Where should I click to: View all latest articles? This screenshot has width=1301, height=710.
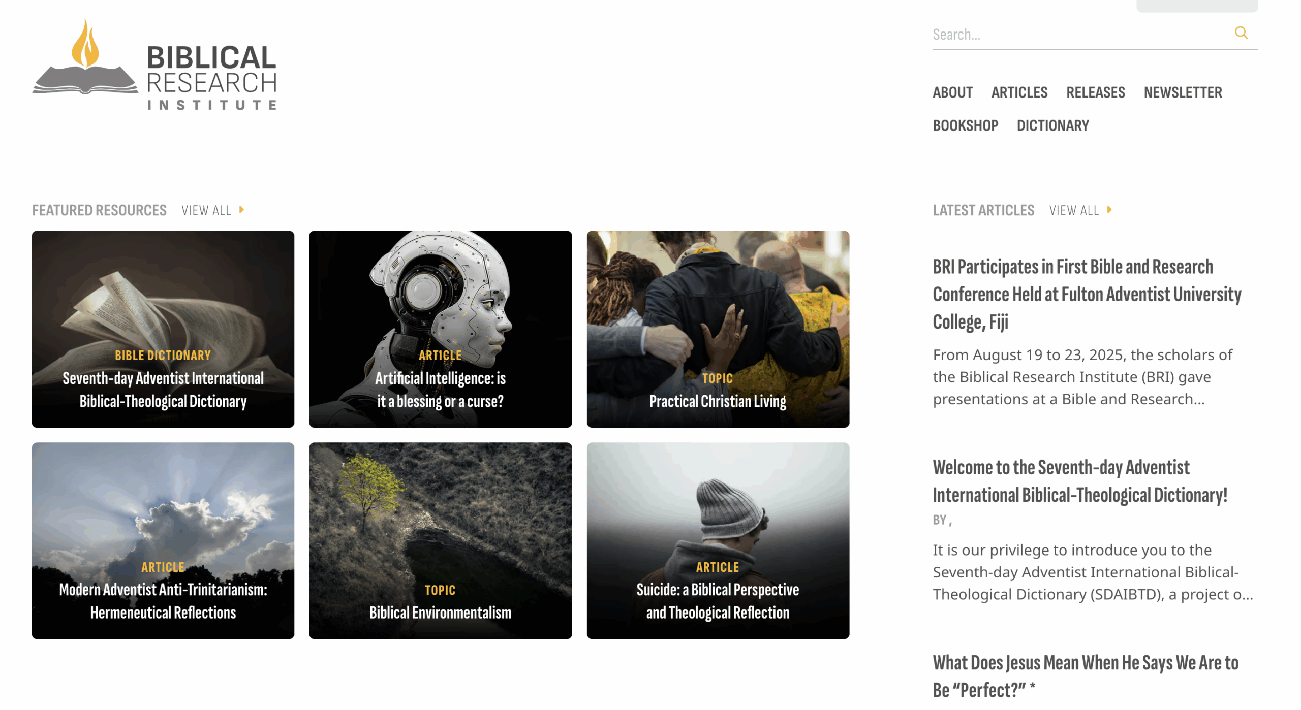[1074, 210]
